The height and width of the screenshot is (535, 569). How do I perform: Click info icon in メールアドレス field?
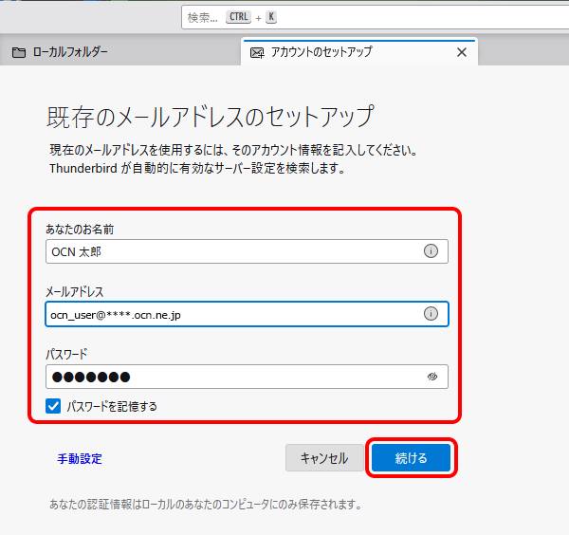(x=431, y=313)
